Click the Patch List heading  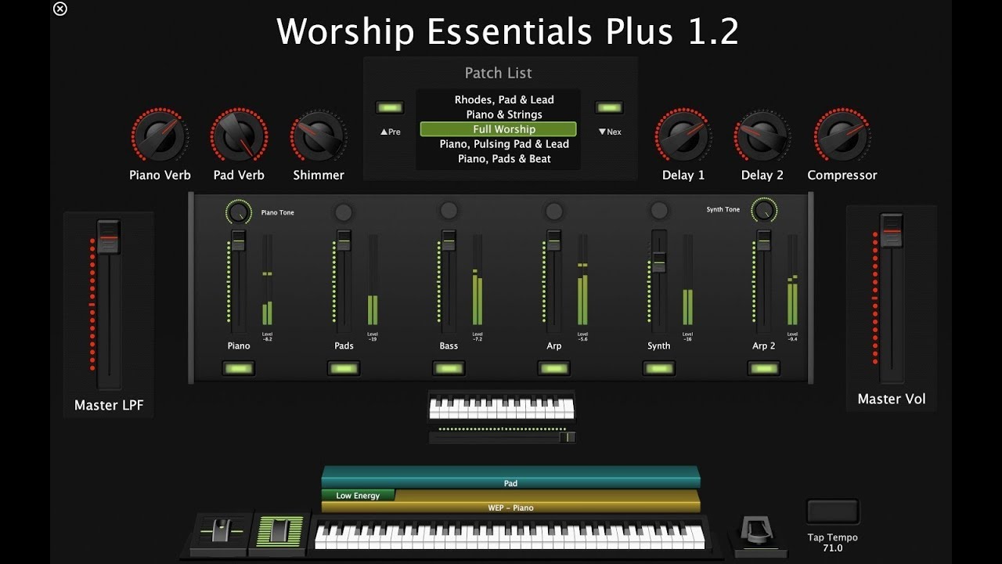pyautogui.click(x=499, y=73)
